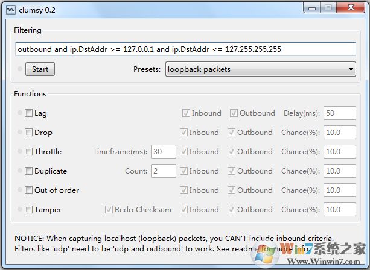Toggle Outbound checkbox in Throttle row
This screenshot has width=370, height=270.
[x=231, y=151]
